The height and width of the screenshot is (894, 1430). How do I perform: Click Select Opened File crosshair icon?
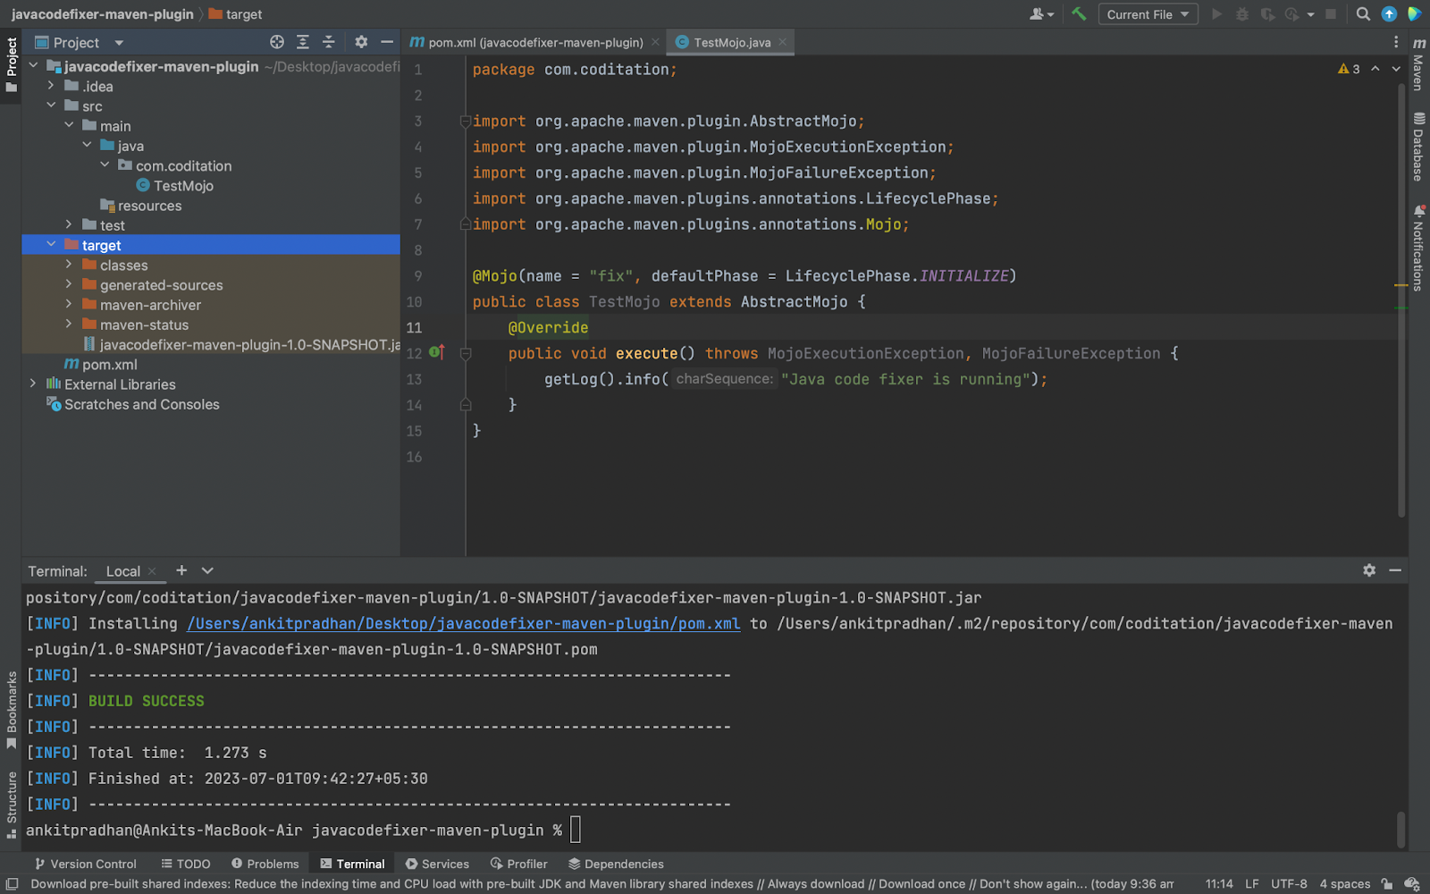(277, 42)
